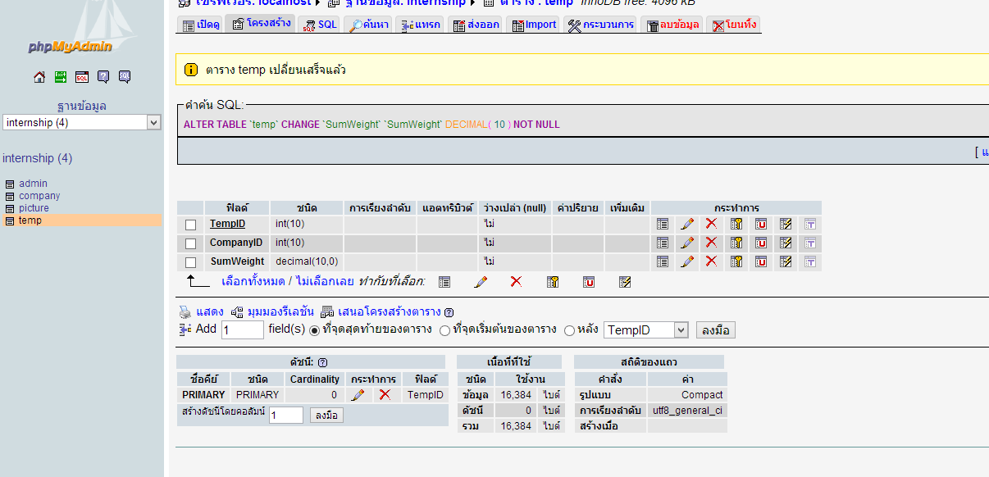The width and height of the screenshot is (989, 477).
Task: Open the picture table in the sidebar
Action: pos(34,208)
